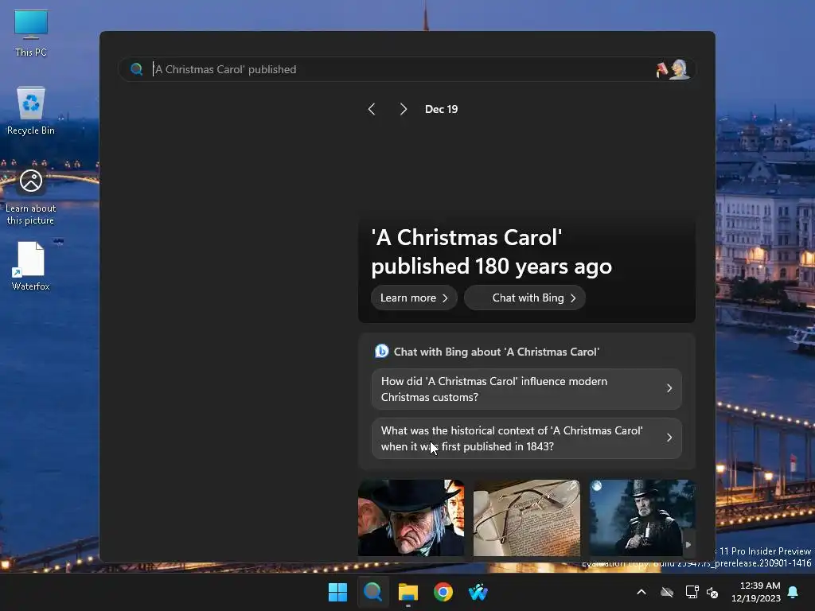The image size is (815, 611).
Task: Click the 'A Christmas Carol' published headline
Action: (491, 252)
